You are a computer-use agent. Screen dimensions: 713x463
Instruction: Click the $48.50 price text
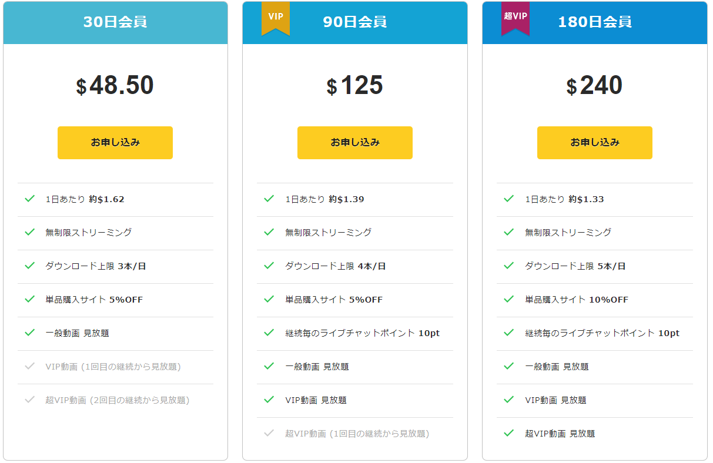click(x=115, y=86)
